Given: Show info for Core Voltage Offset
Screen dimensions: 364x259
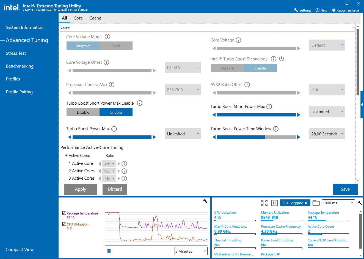Looking at the screenshot, I should click(106, 62).
